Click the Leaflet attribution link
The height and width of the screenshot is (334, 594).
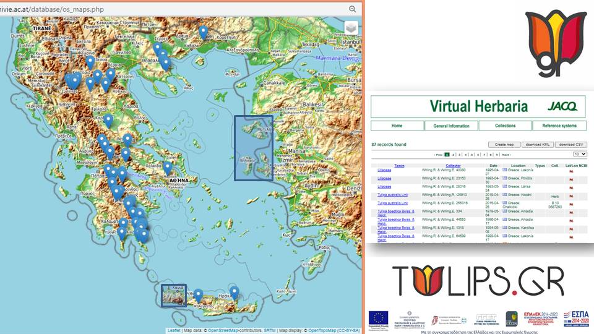pos(174,330)
